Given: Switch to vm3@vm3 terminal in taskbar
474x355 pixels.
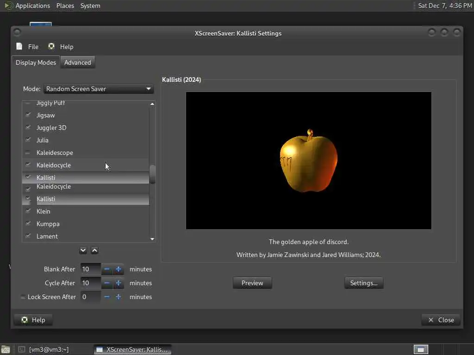Looking at the screenshot, I should pos(44,349).
